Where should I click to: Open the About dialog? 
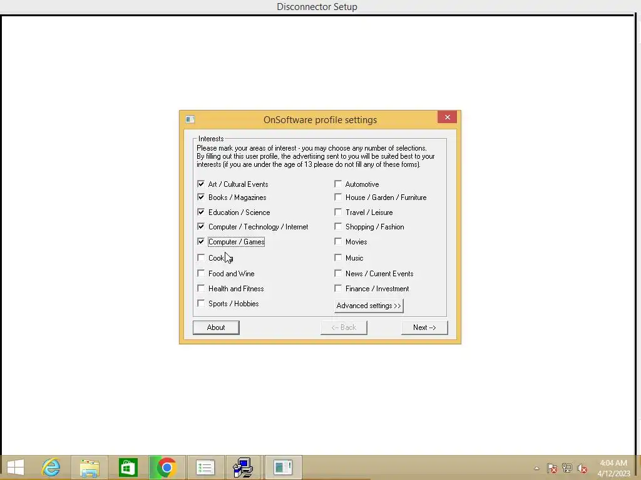click(x=216, y=327)
